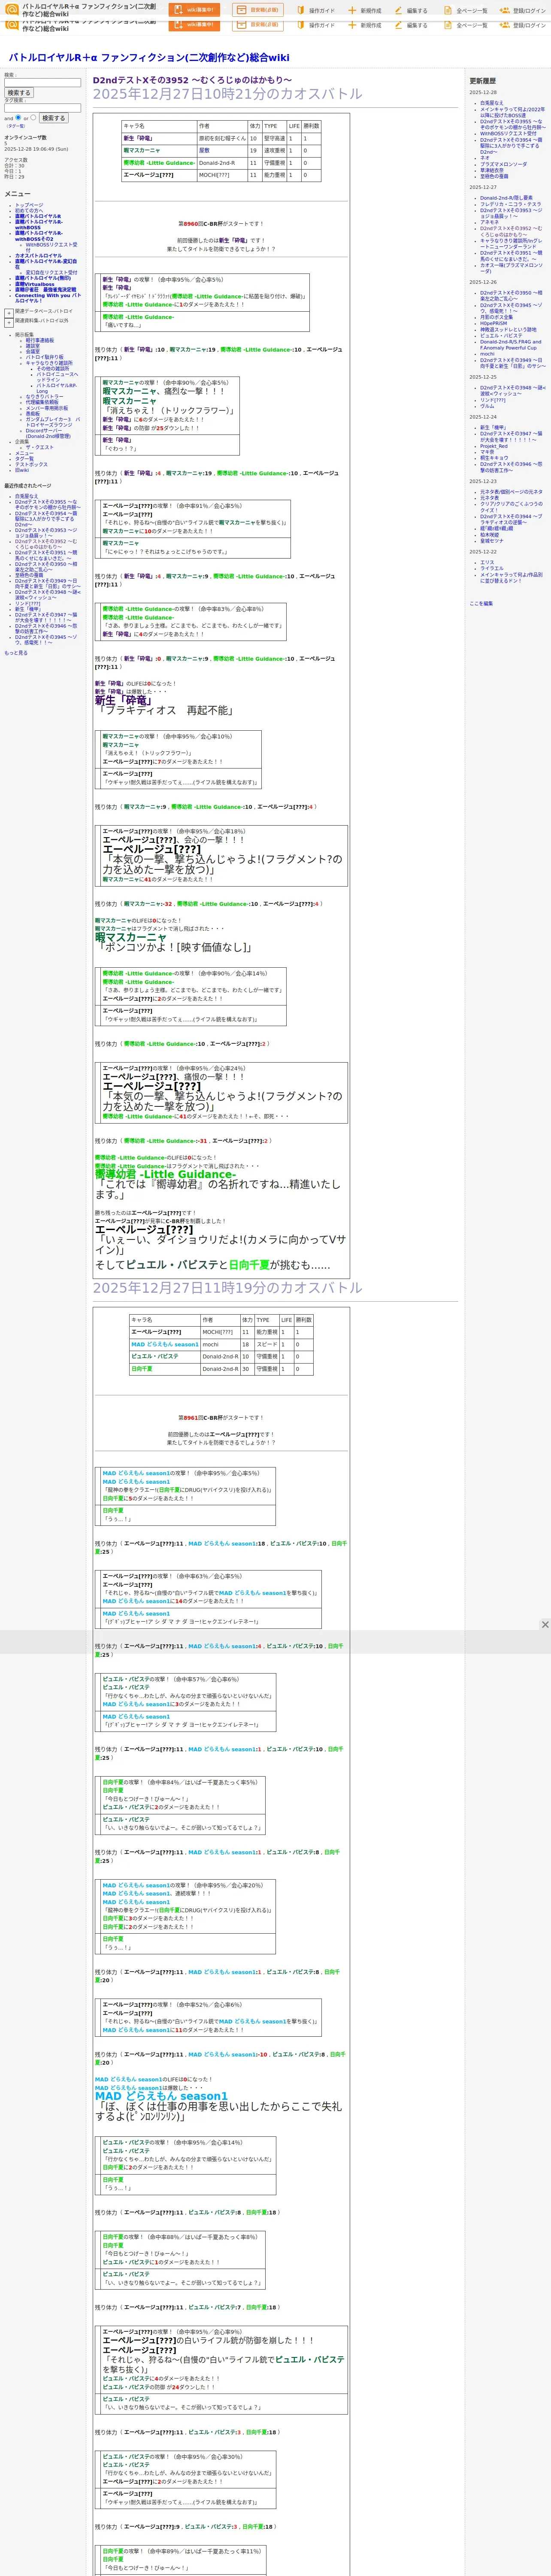The width and height of the screenshot is (551, 2576).
Task: Open タグ一覧 in side menu list
Action: [24, 459]
